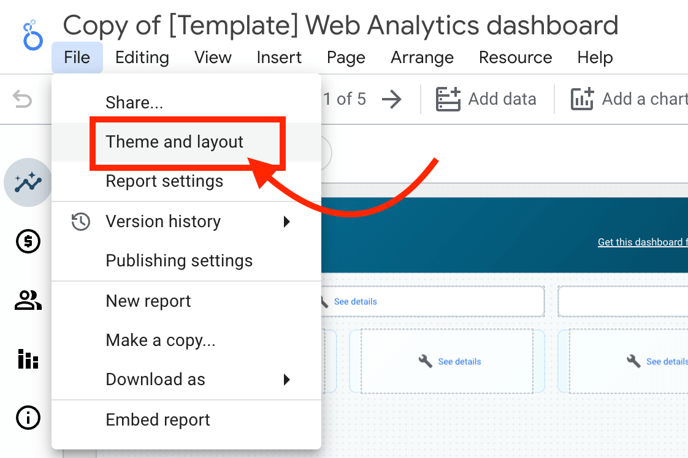Open the sparkline trends sidebar icon
This screenshot has width=688, height=458.
pyautogui.click(x=28, y=182)
